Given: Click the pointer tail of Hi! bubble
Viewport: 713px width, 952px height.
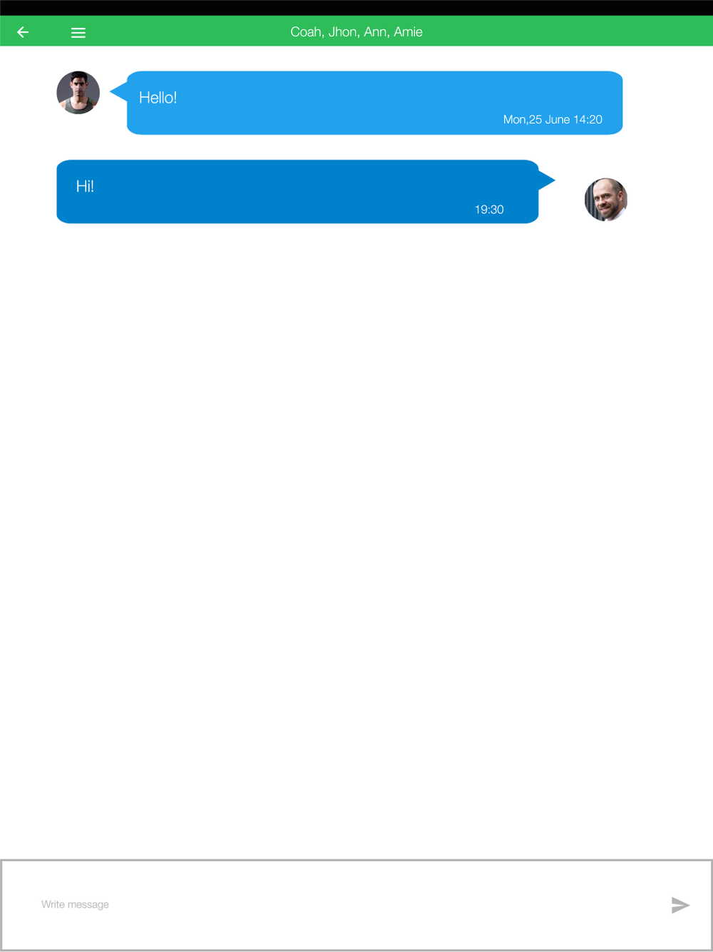Looking at the screenshot, I should point(546,180).
